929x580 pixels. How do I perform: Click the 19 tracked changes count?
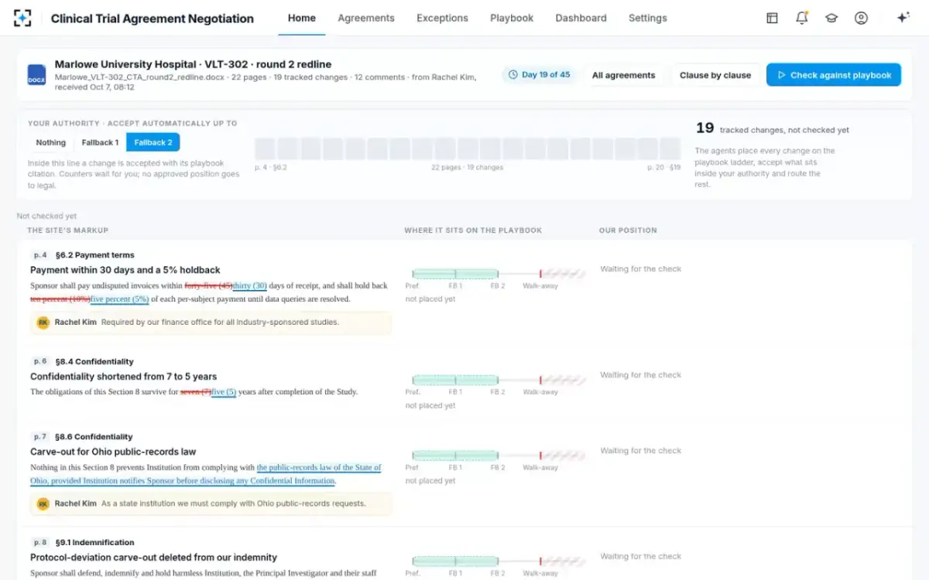pyautogui.click(x=704, y=128)
